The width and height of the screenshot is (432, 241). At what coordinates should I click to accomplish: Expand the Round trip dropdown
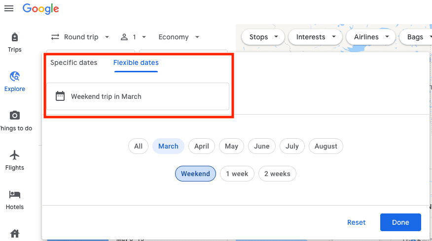tap(80, 37)
